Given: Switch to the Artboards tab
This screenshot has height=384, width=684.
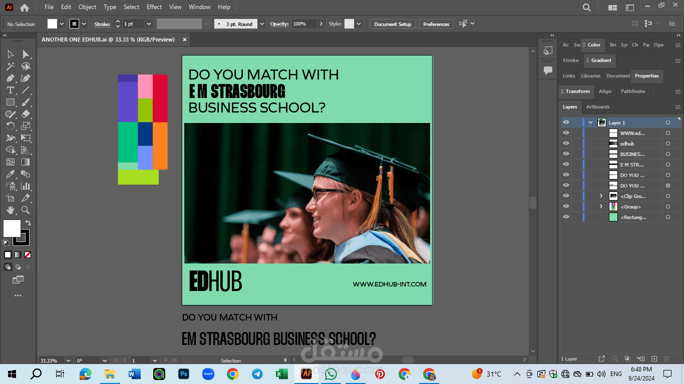Looking at the screenshot, I should coord(598,107).
